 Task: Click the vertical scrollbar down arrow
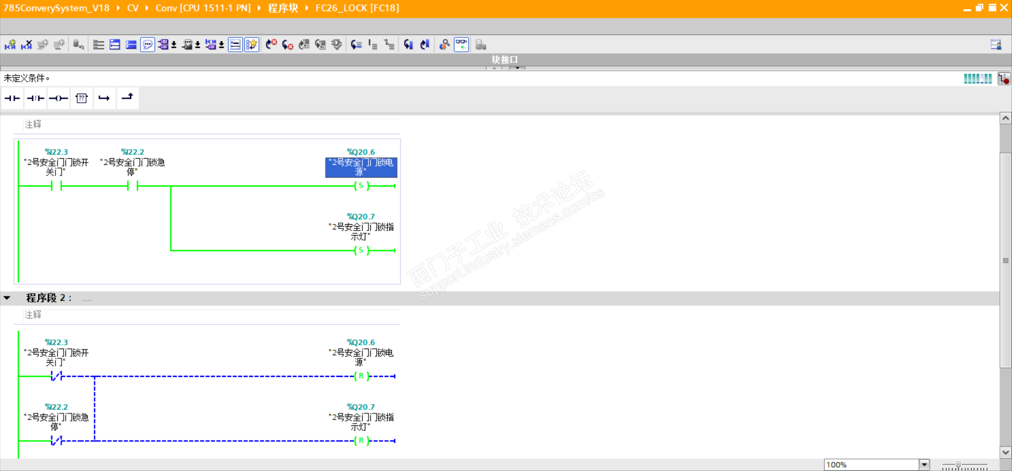click(x=1005, y=453)
